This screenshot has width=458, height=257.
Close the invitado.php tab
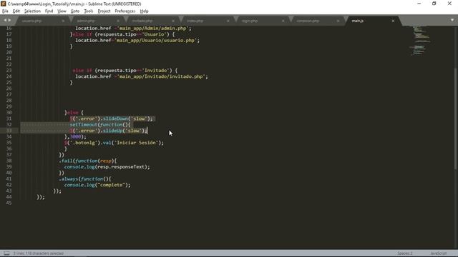click(173, 21)
